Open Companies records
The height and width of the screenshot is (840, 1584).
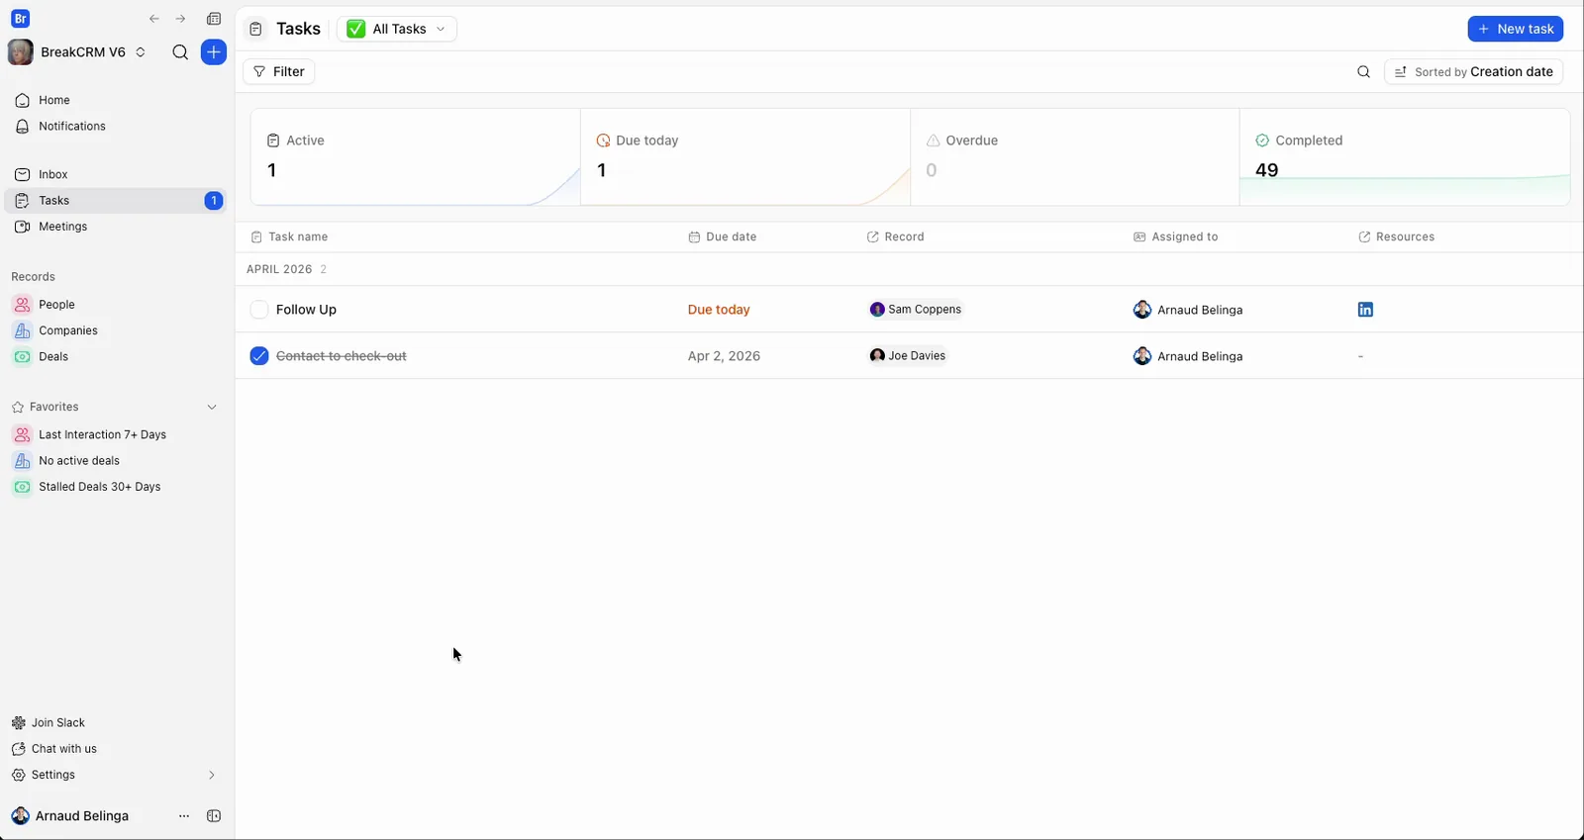click(x=116, y=330)
